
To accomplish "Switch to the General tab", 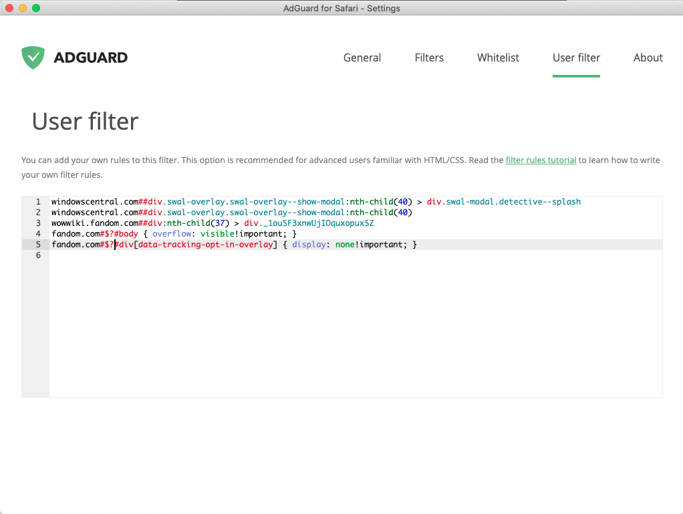I will coord(362,57).
